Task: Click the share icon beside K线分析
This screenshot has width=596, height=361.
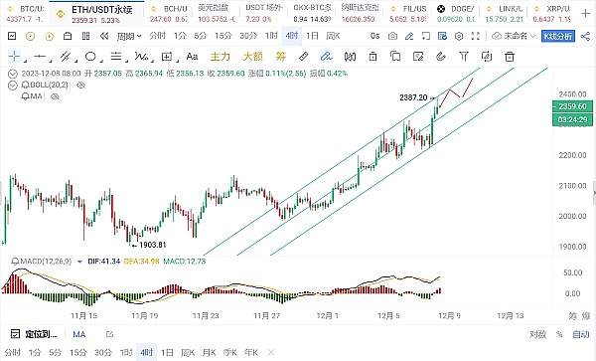Action: point(585,36)
